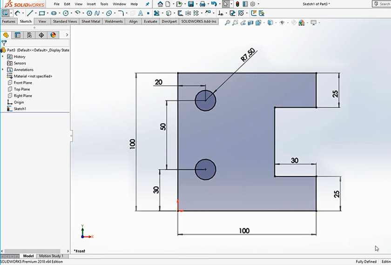Viewport: 391px width, 265px height.
Task: Switch to the Evaluate tab
Action: [x=150, y=21]
